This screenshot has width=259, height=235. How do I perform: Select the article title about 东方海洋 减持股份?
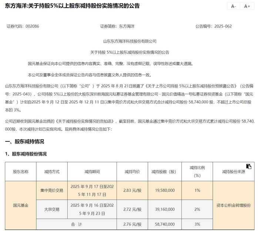73,6
